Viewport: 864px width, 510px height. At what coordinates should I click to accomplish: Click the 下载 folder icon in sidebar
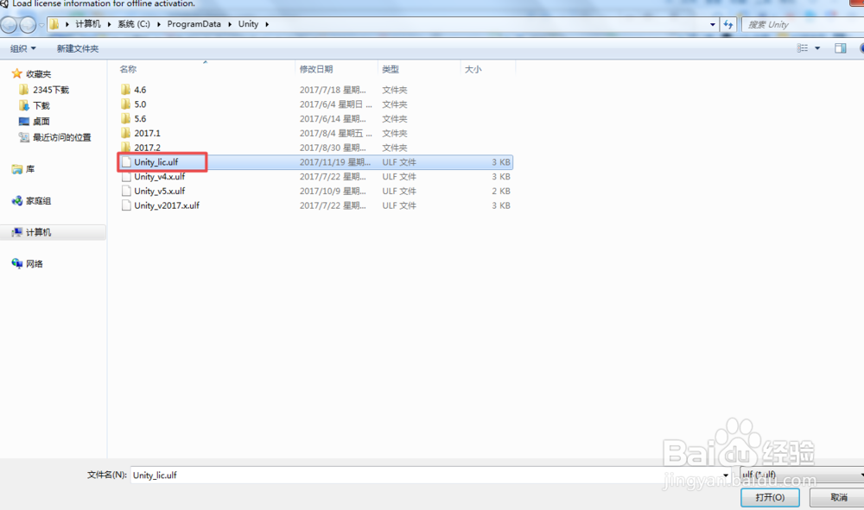[x=23, y=105]
